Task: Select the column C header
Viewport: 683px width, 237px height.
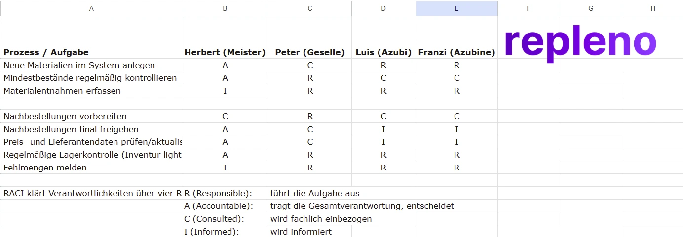Action: coord(310,8)
